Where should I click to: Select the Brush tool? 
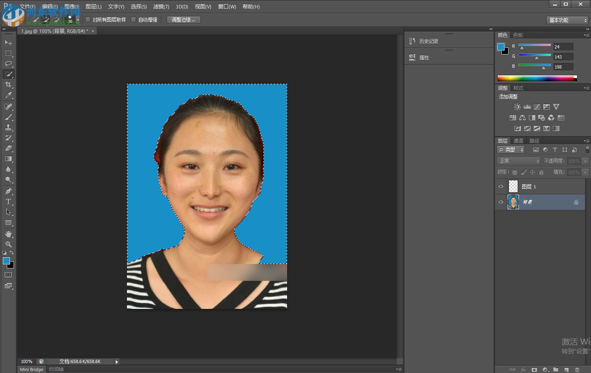tap(8, 117)
